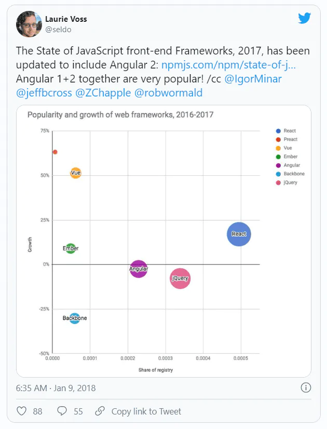Screen dimensions: 327x429
Task: Click the Preact legend dot
Action: click(278, 140)
